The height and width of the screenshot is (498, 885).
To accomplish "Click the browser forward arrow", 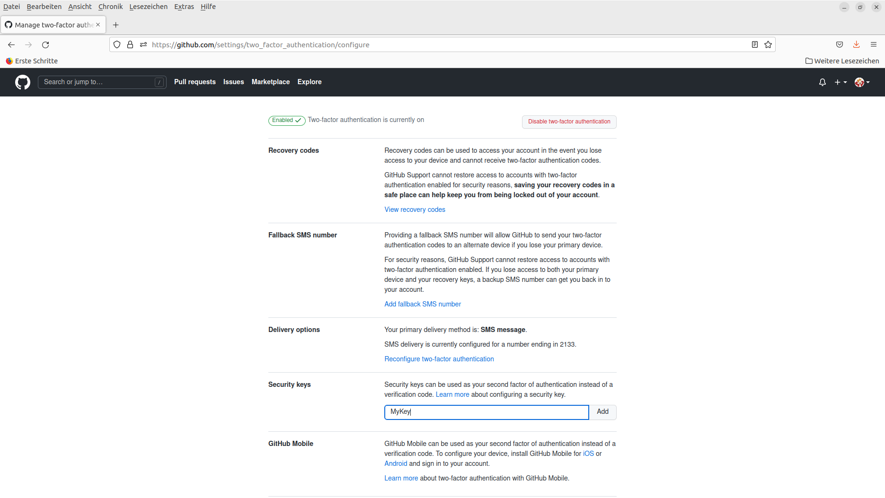I will (28, 44).
